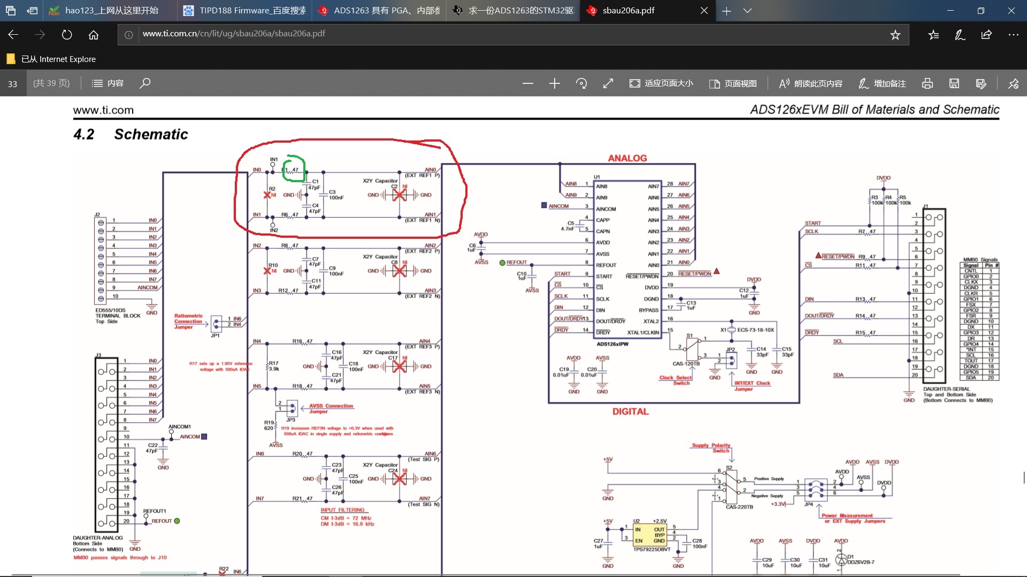Viewport: 1027px width, 577px height.
Task: Enter PDF full screen mode
Action: 608,83
